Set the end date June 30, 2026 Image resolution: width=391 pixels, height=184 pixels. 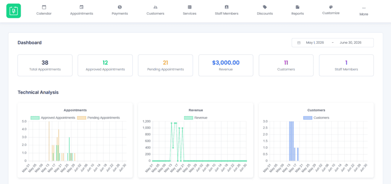(351, 43)
